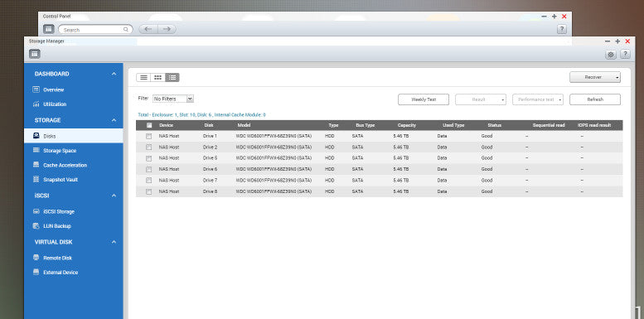Viewport: 644px width, 319px height.
Task: Select the Drive 8 text cell
Action: tap(210, 191)
